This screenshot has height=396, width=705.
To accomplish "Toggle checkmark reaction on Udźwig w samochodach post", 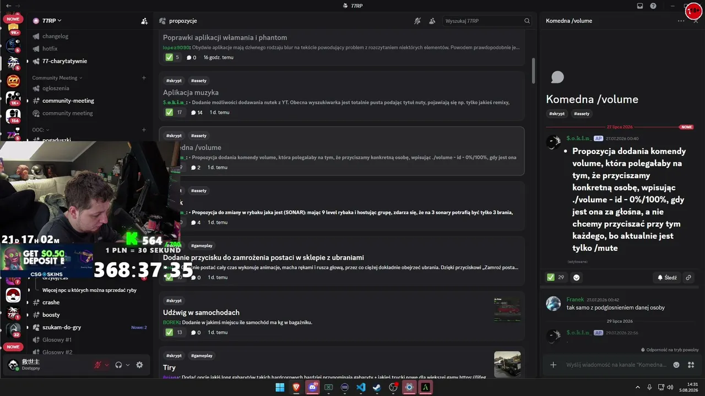I will [174, 332].
